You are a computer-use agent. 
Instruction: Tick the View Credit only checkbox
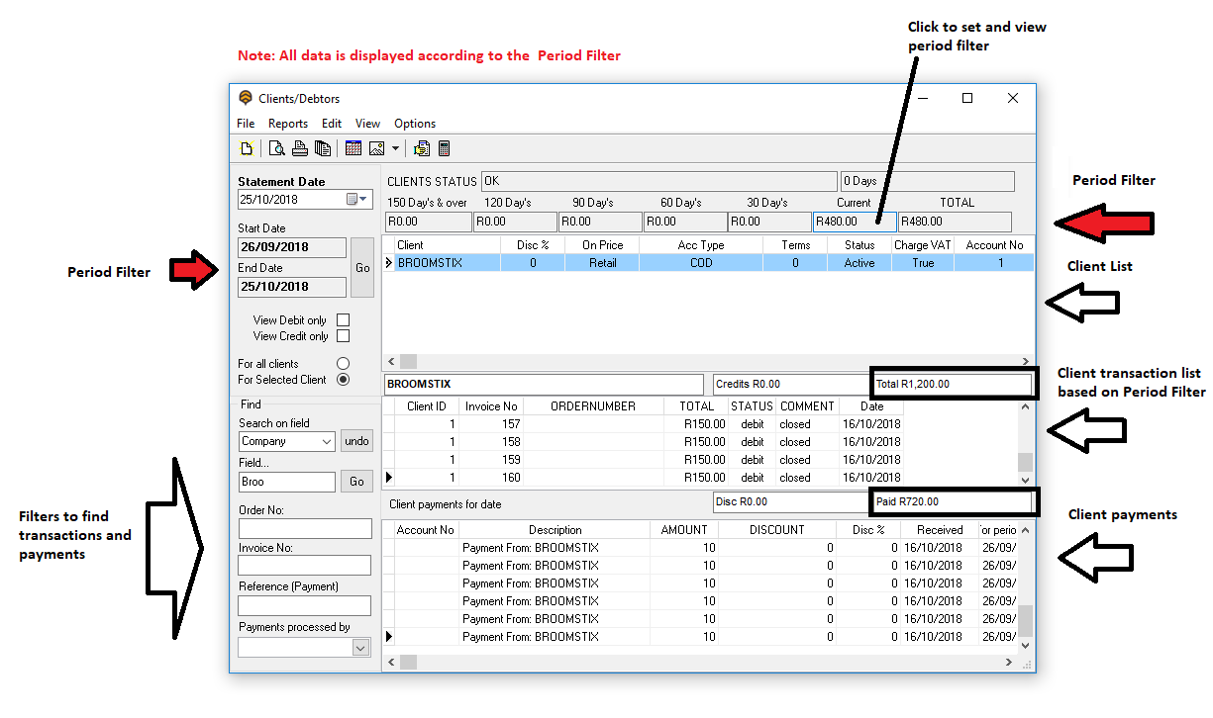pos(343,336)
